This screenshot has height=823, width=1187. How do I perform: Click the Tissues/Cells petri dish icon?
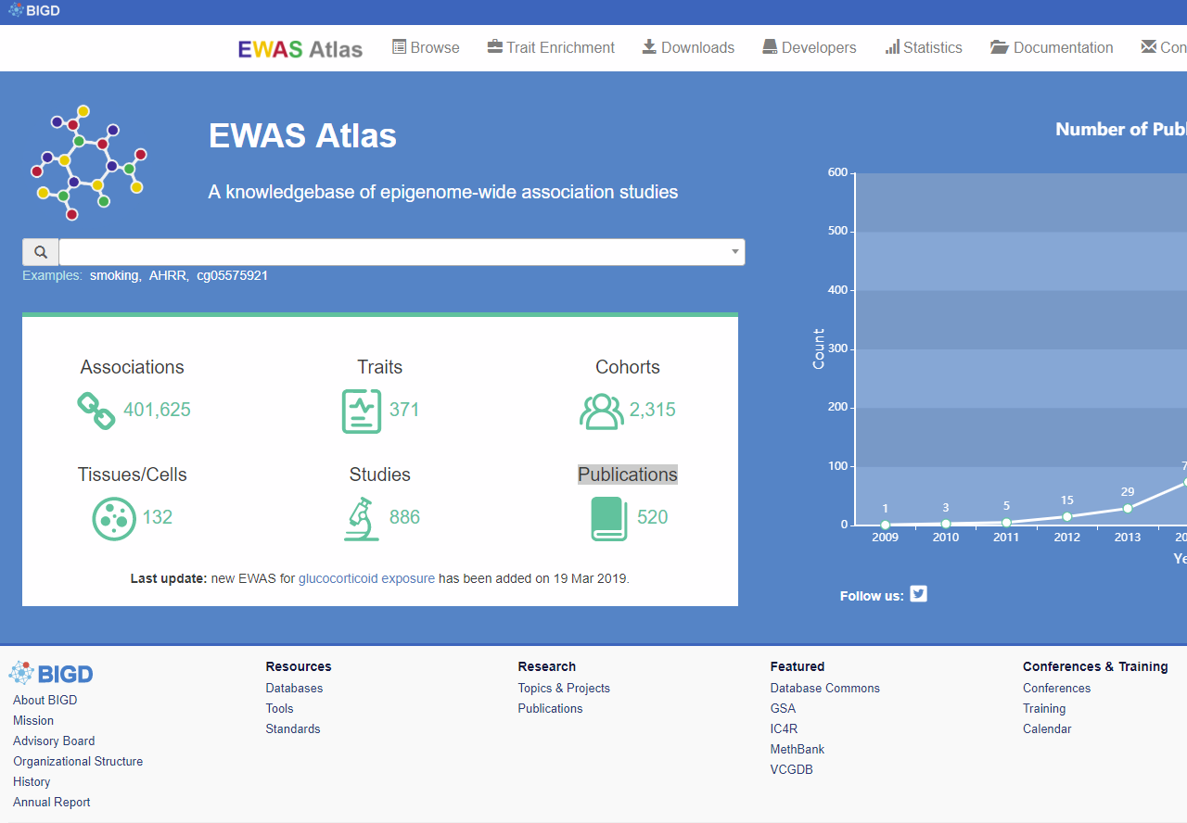(114, 518)
